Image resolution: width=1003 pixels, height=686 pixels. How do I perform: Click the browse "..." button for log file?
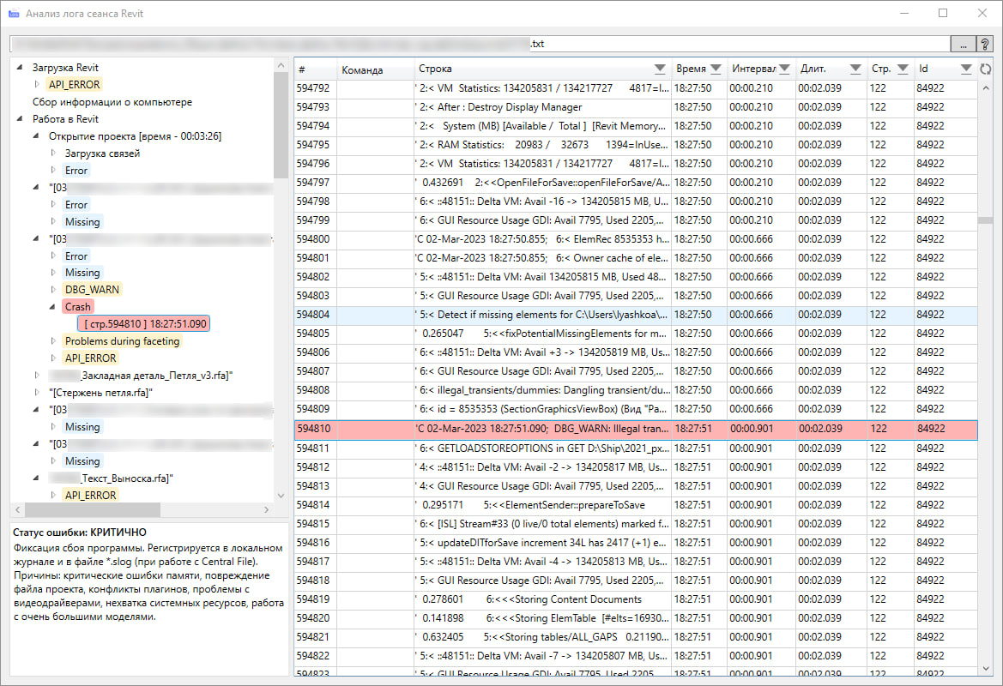click(963, 44)
